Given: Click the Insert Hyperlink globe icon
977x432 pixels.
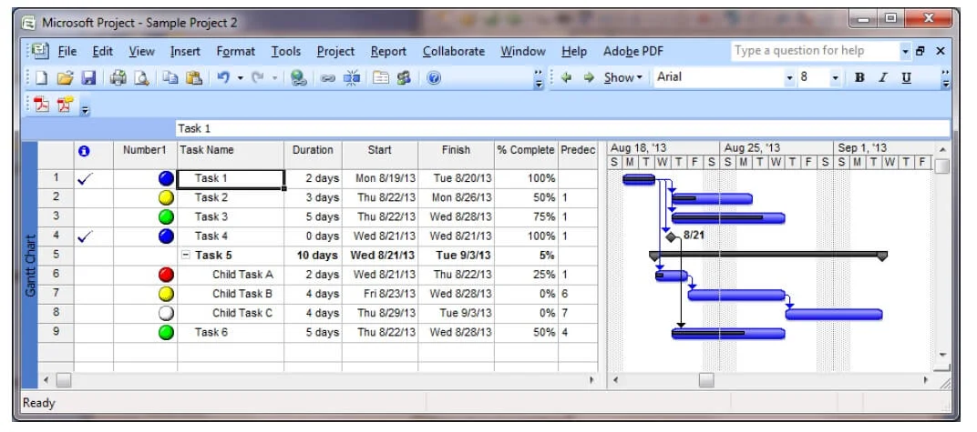Looking at the screenshot, I should [x=298, y=77].
